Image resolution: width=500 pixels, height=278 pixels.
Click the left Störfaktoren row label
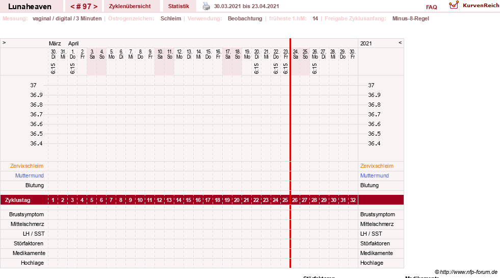(29, 243)
